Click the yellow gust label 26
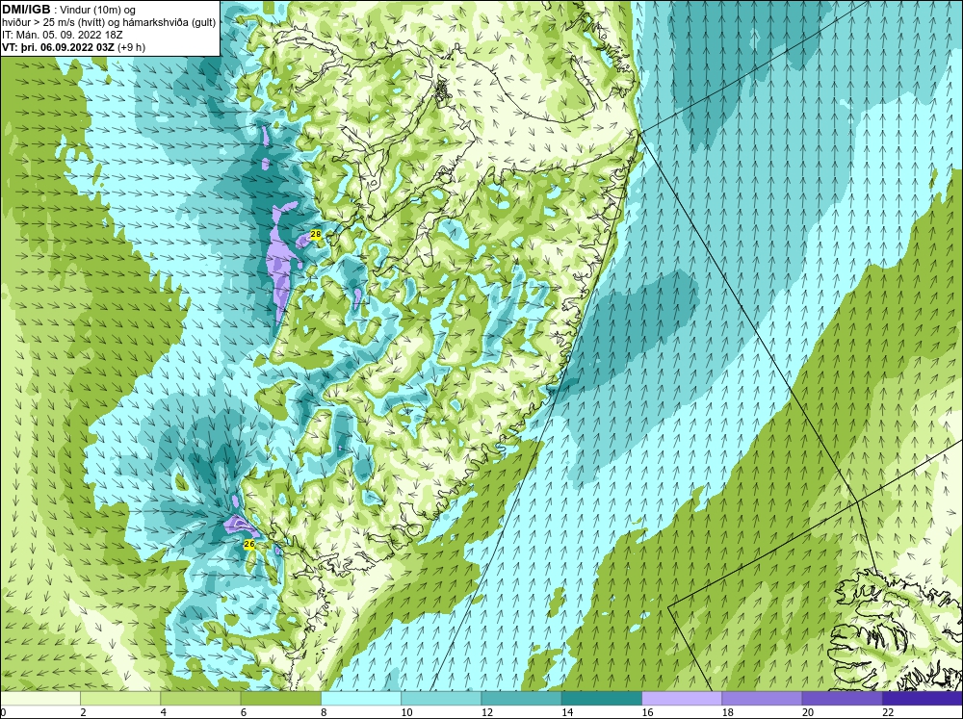Viewport: 963px width, 719px height. pyautogui.click(x=249, y=544)
